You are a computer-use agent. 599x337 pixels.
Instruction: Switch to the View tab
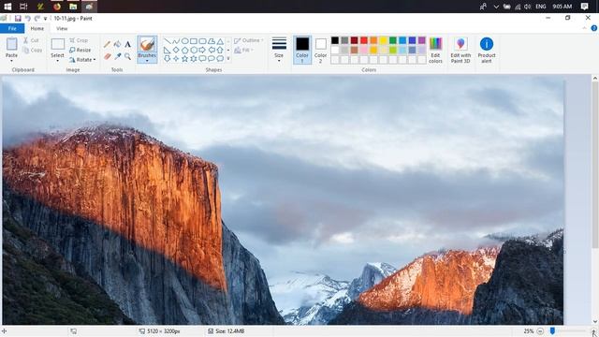pos(62,28)
